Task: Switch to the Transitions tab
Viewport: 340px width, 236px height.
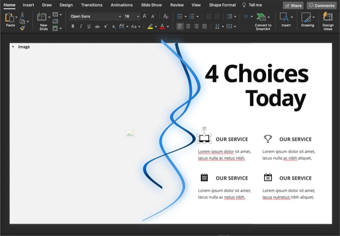Action: tap(92, 5)
